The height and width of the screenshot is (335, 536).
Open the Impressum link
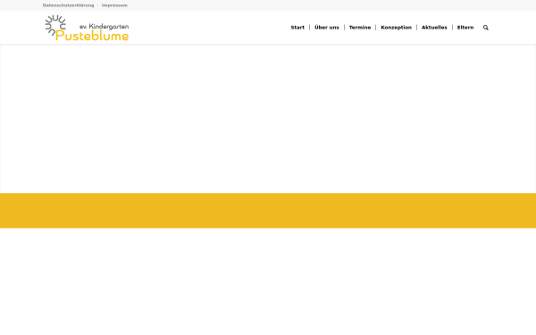pyautogui.click(x=114, y=5)
